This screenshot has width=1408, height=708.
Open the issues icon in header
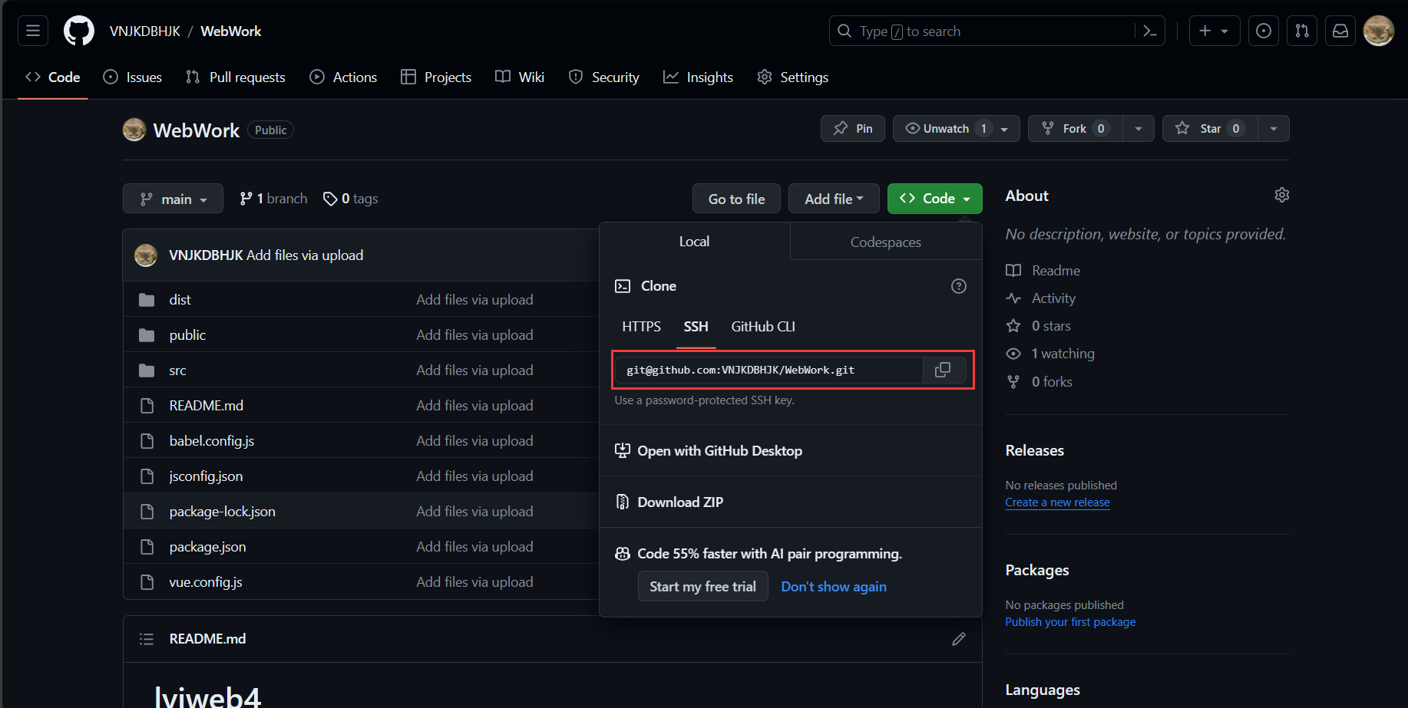point(1264,31)
